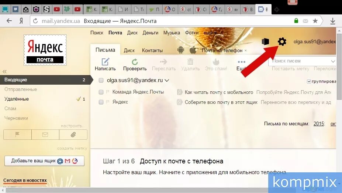Close the 'Почта на телефон' banner
This screenshot has height=193, width=342.
[246, 51]
